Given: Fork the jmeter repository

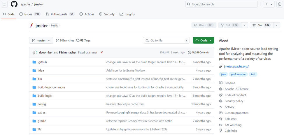Looking at the screenshot, I should click(230, 25).
